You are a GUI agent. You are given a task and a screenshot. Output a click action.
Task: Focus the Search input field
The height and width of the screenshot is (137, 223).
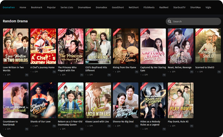click(193, 21)
